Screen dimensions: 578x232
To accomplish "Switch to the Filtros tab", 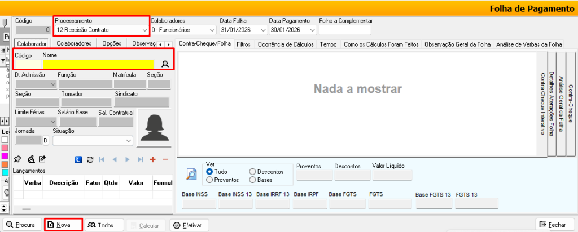I will click(244, 44).
